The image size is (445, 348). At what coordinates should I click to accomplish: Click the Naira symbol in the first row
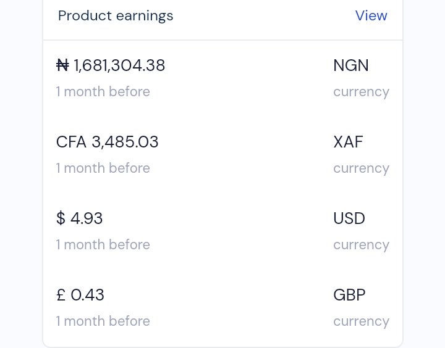[x=62, y=65]
